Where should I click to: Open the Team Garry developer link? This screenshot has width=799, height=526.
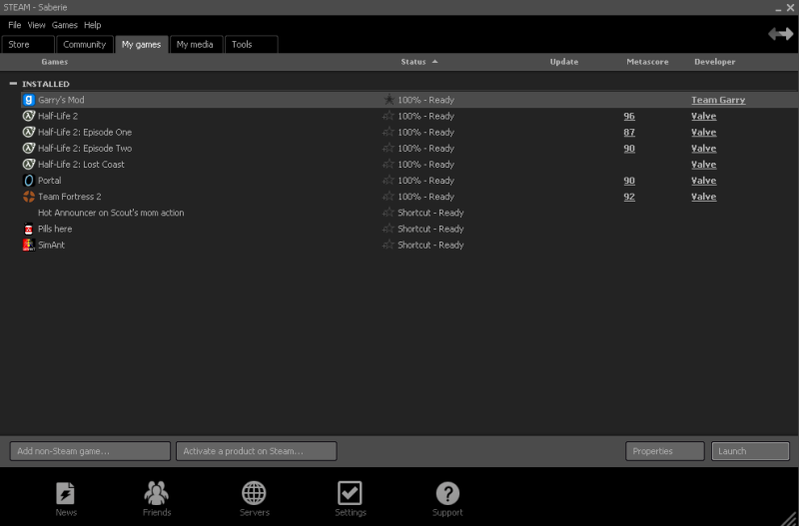coord(717,100)
